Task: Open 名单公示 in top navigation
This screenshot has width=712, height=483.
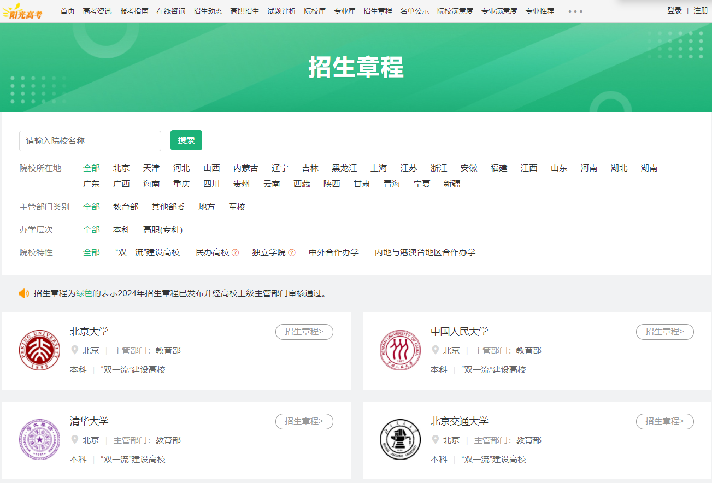Action: coord(415,11)
